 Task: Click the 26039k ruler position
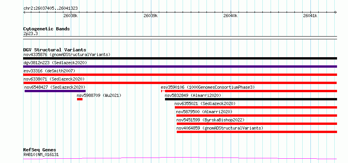click(x=151, y=16)
